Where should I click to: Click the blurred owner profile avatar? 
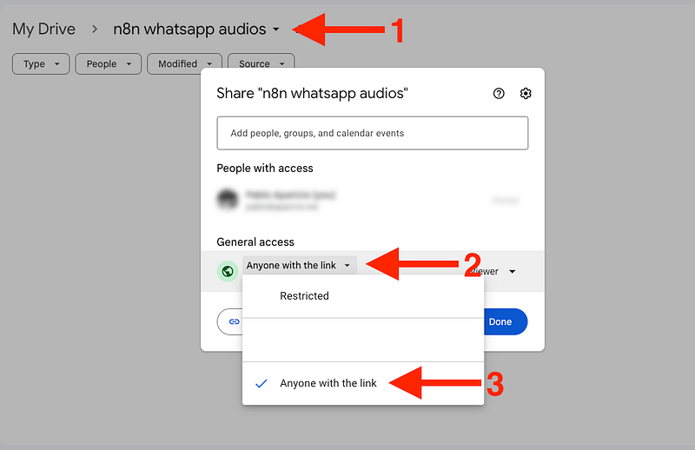(228, 200)
